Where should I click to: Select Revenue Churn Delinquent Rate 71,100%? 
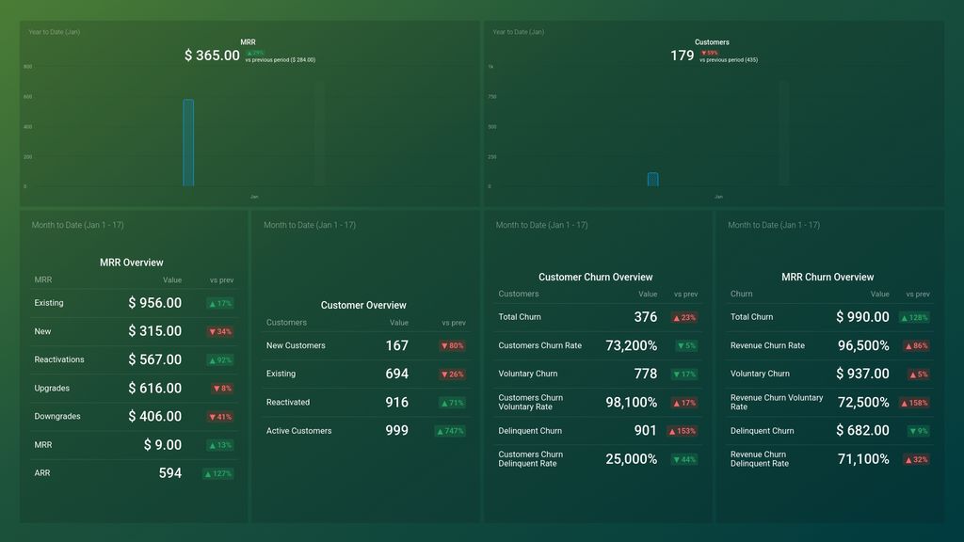(x=864, y=459)
